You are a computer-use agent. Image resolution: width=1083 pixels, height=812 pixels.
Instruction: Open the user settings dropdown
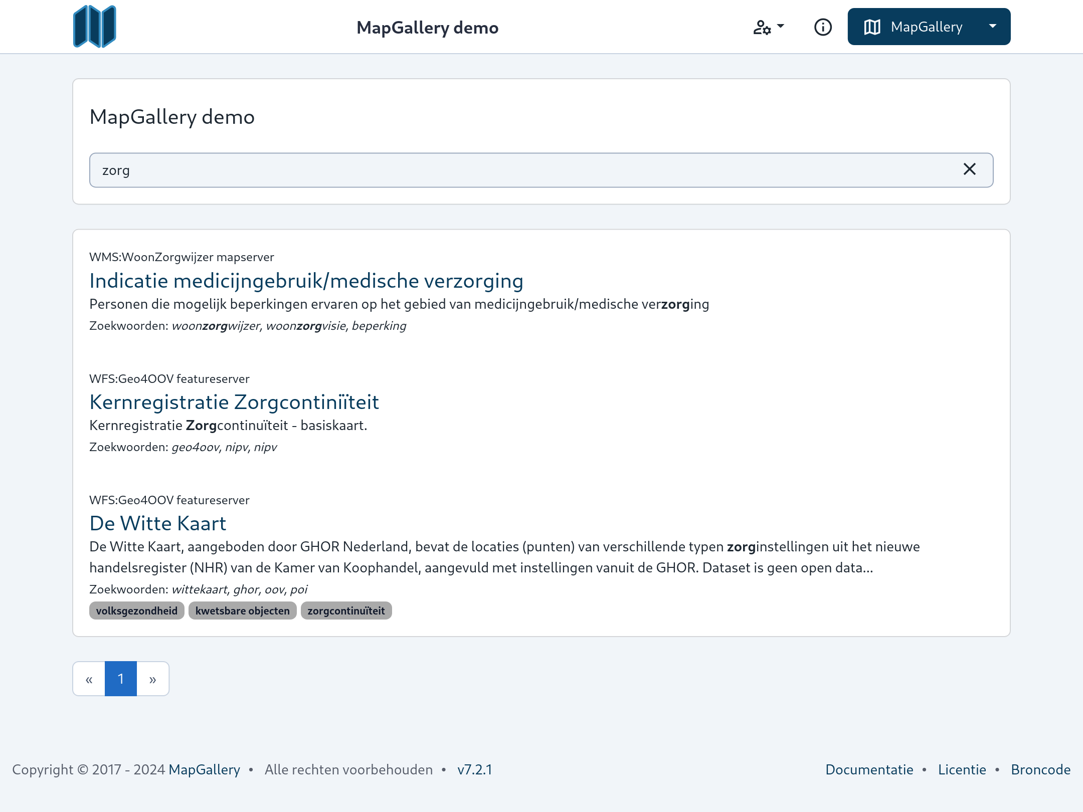768,27
